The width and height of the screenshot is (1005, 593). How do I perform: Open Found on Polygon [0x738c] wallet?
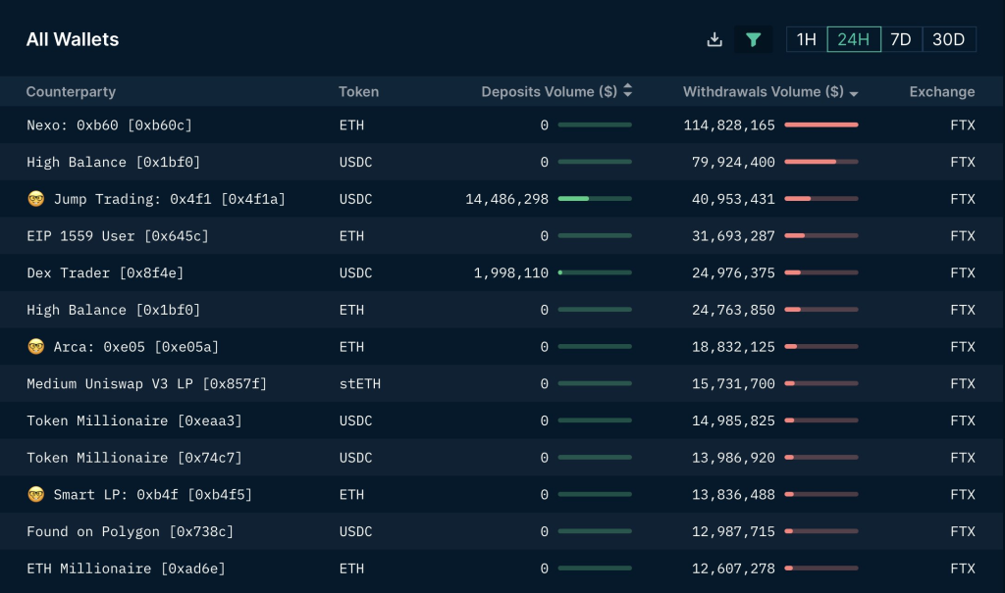tap(130, 531)
